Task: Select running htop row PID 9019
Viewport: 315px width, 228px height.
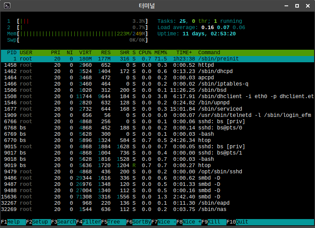Action: tap(157, 165)
